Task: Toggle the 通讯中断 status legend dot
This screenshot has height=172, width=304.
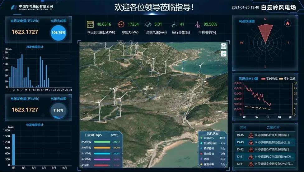Action: (201, 165)
